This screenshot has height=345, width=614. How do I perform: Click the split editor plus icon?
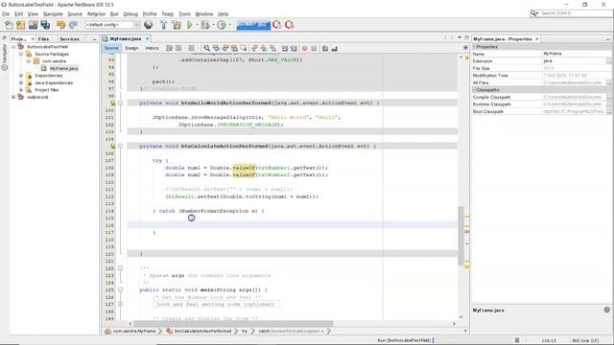[x=465, y=48]
